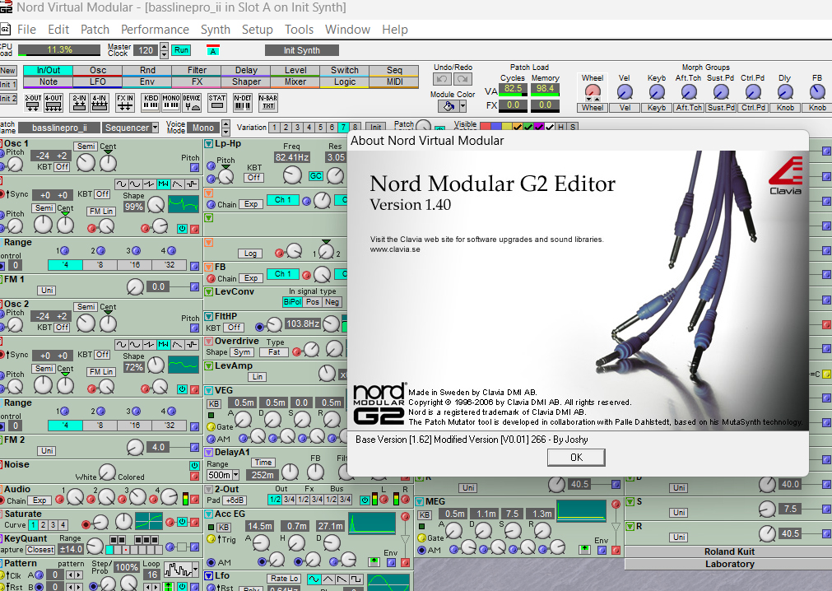Click the variation Init button
This screenshot has height=591, width=832.
375,128
